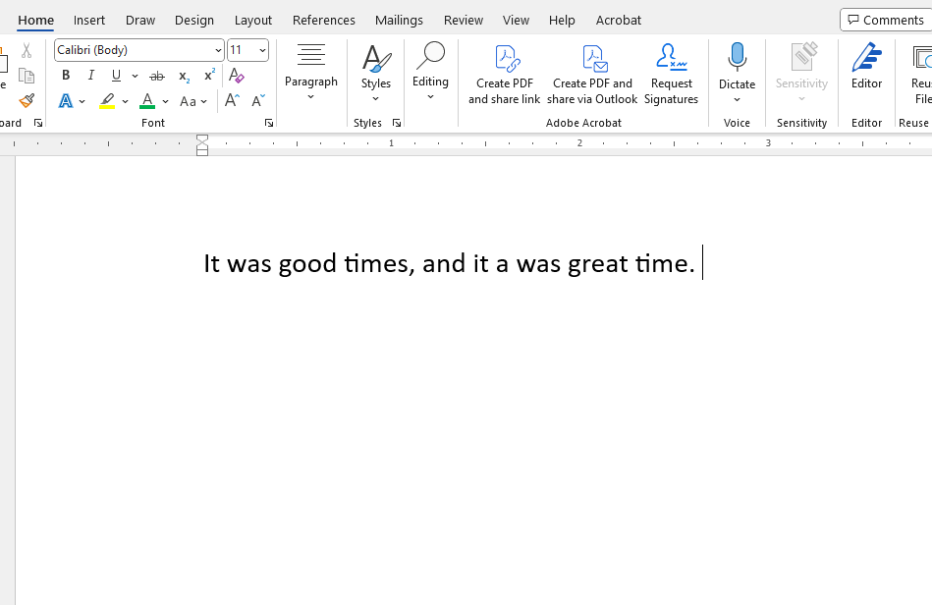Click the Comments button
This screenshot has width=932, height=605.
point(885,20)
